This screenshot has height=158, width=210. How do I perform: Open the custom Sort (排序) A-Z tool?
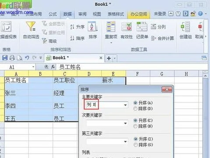[x=93, y=30]
